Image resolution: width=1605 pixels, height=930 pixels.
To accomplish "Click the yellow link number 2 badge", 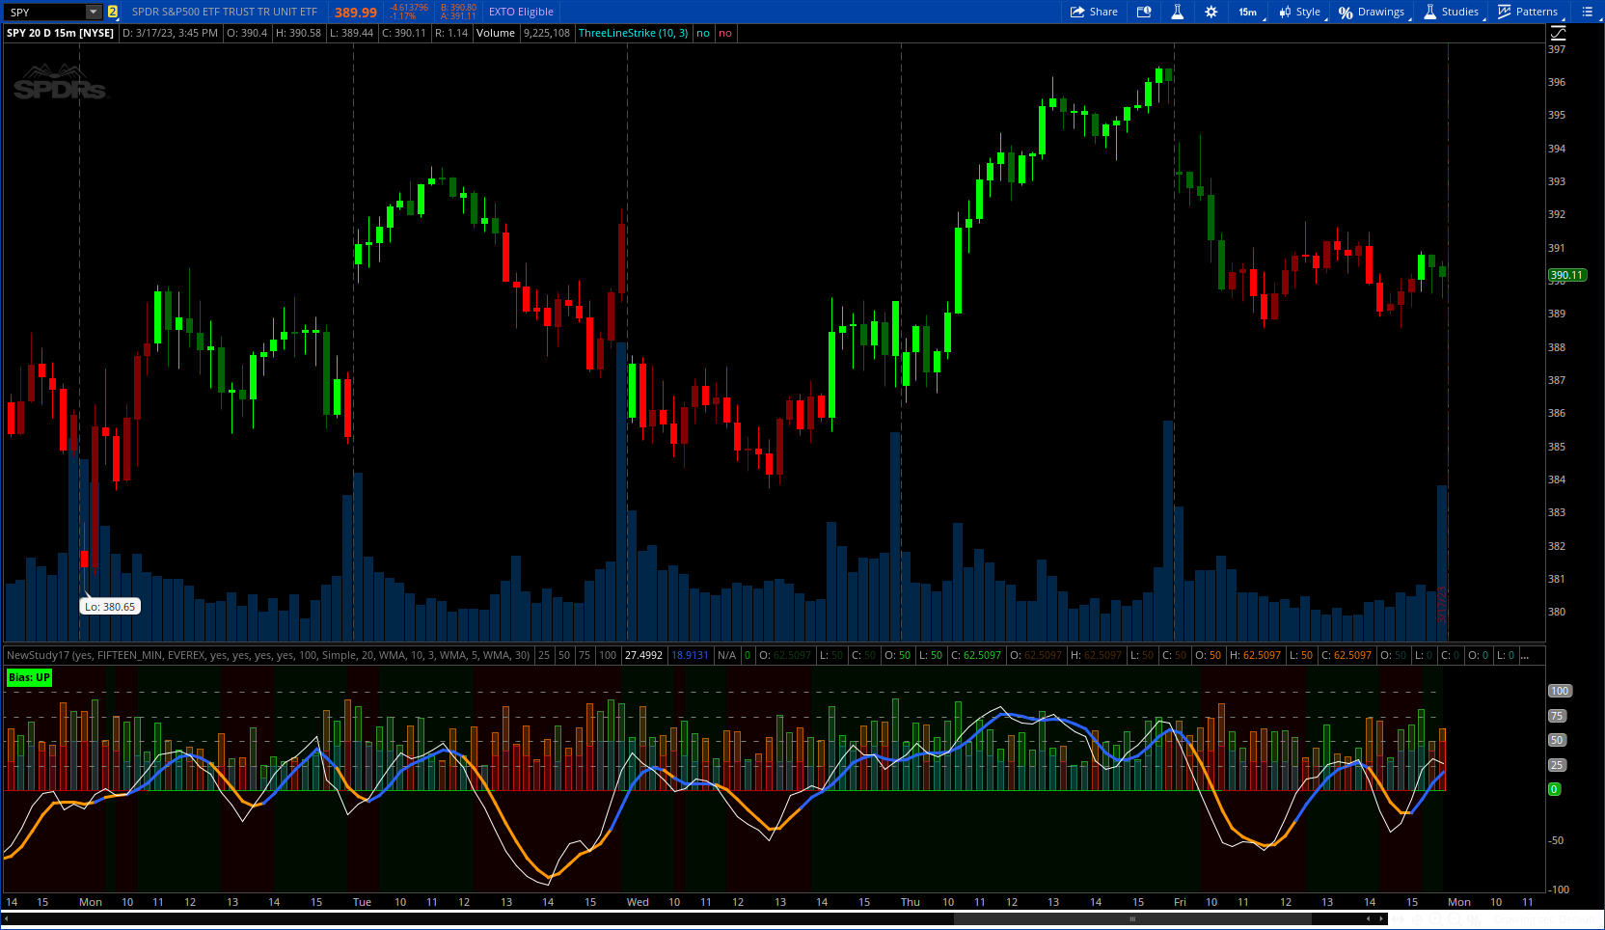I will (113, 12).
